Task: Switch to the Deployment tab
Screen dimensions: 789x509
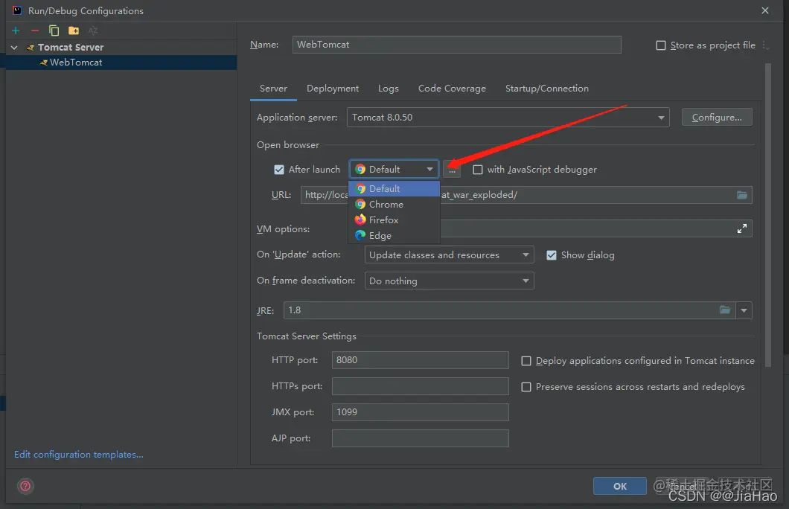Action: [333, 89]
